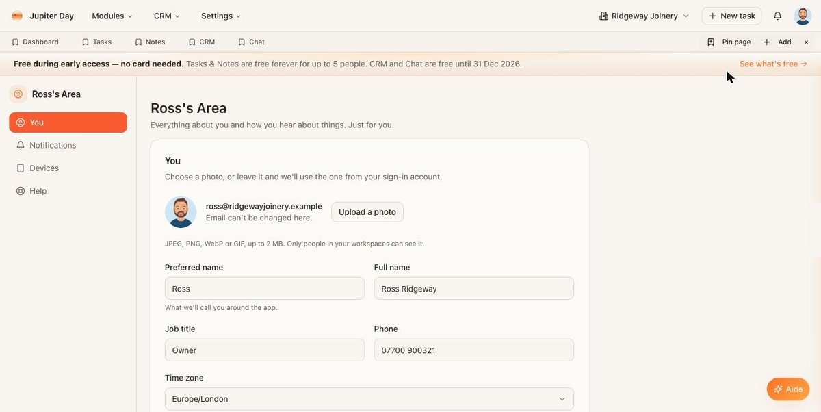
Task: Click the Notes bookmark icon
Action: click(138, 42)
